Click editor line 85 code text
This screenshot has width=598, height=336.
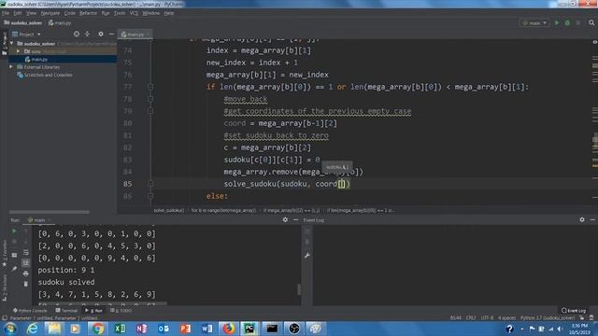pyautogui.click(x=287, y=184)
